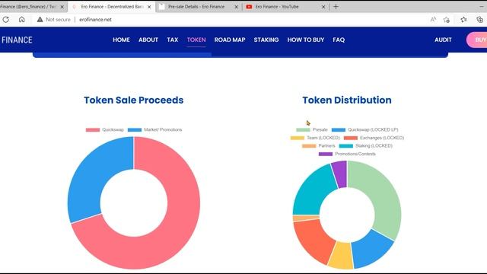
Task: Close the Ero Finance Twitter tab
Action: click(62, 7)
